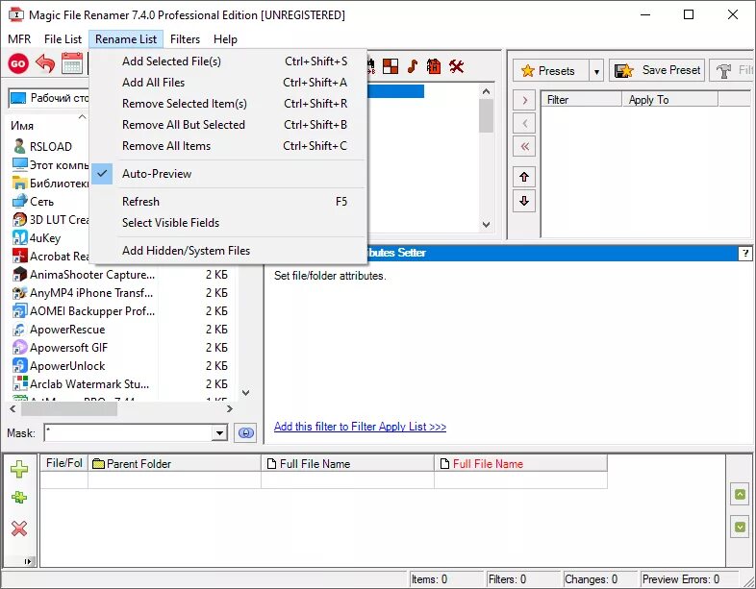Click the Save Preset button
This screenshot has height=589, width=756.
[x=657, y=70]
